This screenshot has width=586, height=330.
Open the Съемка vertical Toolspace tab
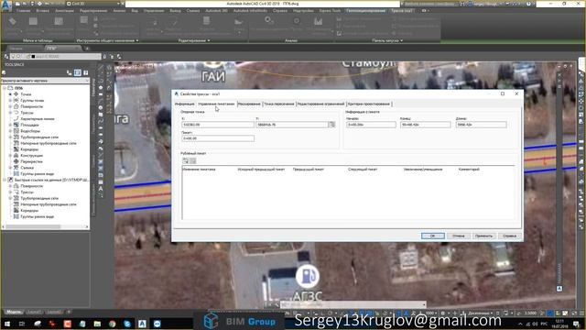(93, 161)
